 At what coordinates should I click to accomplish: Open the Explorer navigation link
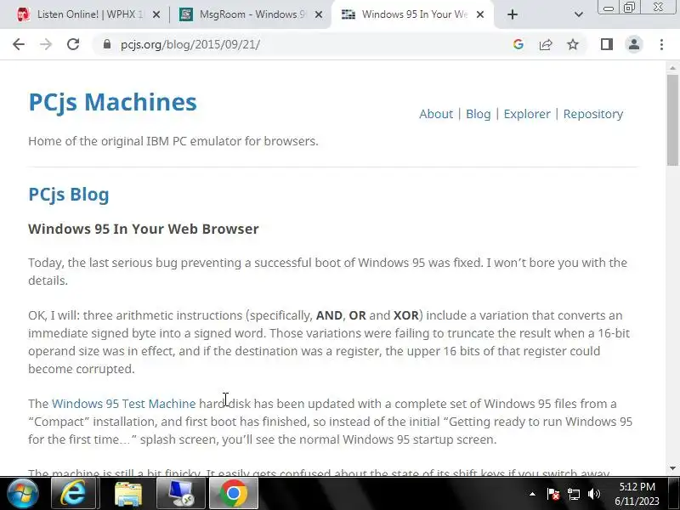527,114
